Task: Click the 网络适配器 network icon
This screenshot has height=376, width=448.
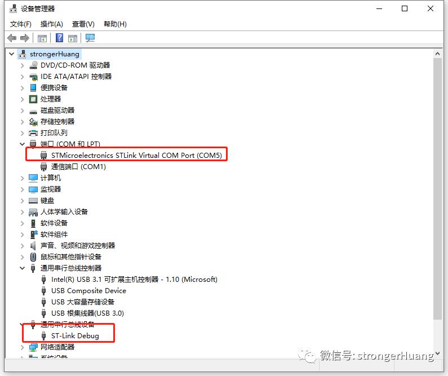Action: pyautogui.click(x=33, y=347)
